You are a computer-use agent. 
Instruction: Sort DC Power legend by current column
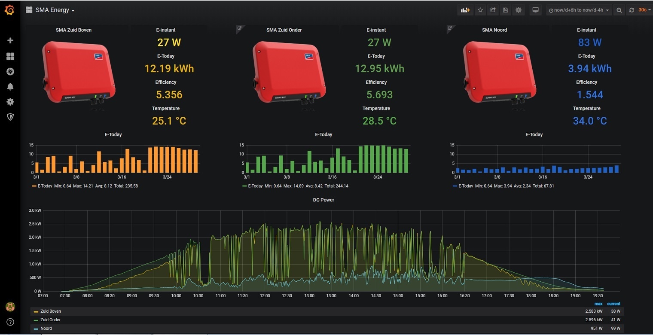(614, 304)
